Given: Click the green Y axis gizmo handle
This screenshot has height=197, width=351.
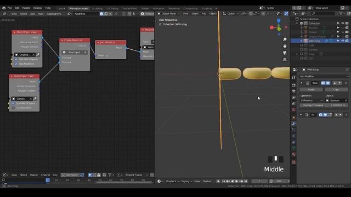Looking at the screenshot, I should point(279,29).
